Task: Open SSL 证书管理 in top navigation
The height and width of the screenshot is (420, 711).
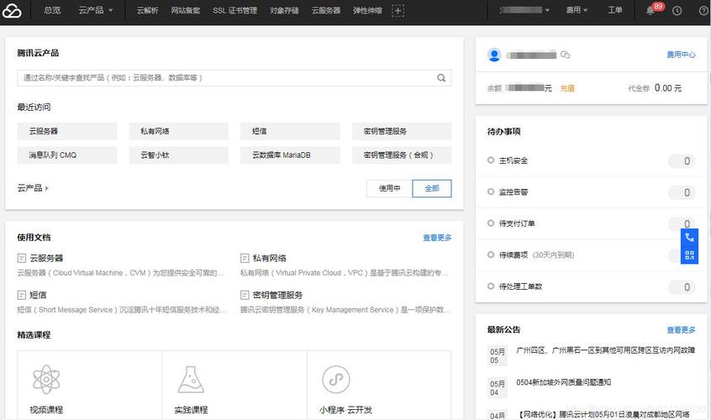Action: pyautogui.click(x=234, y=10)
